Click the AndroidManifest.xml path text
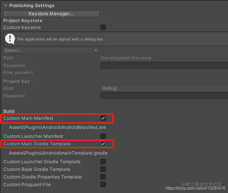This screenshot has height=193, width=228. (57, 127)
